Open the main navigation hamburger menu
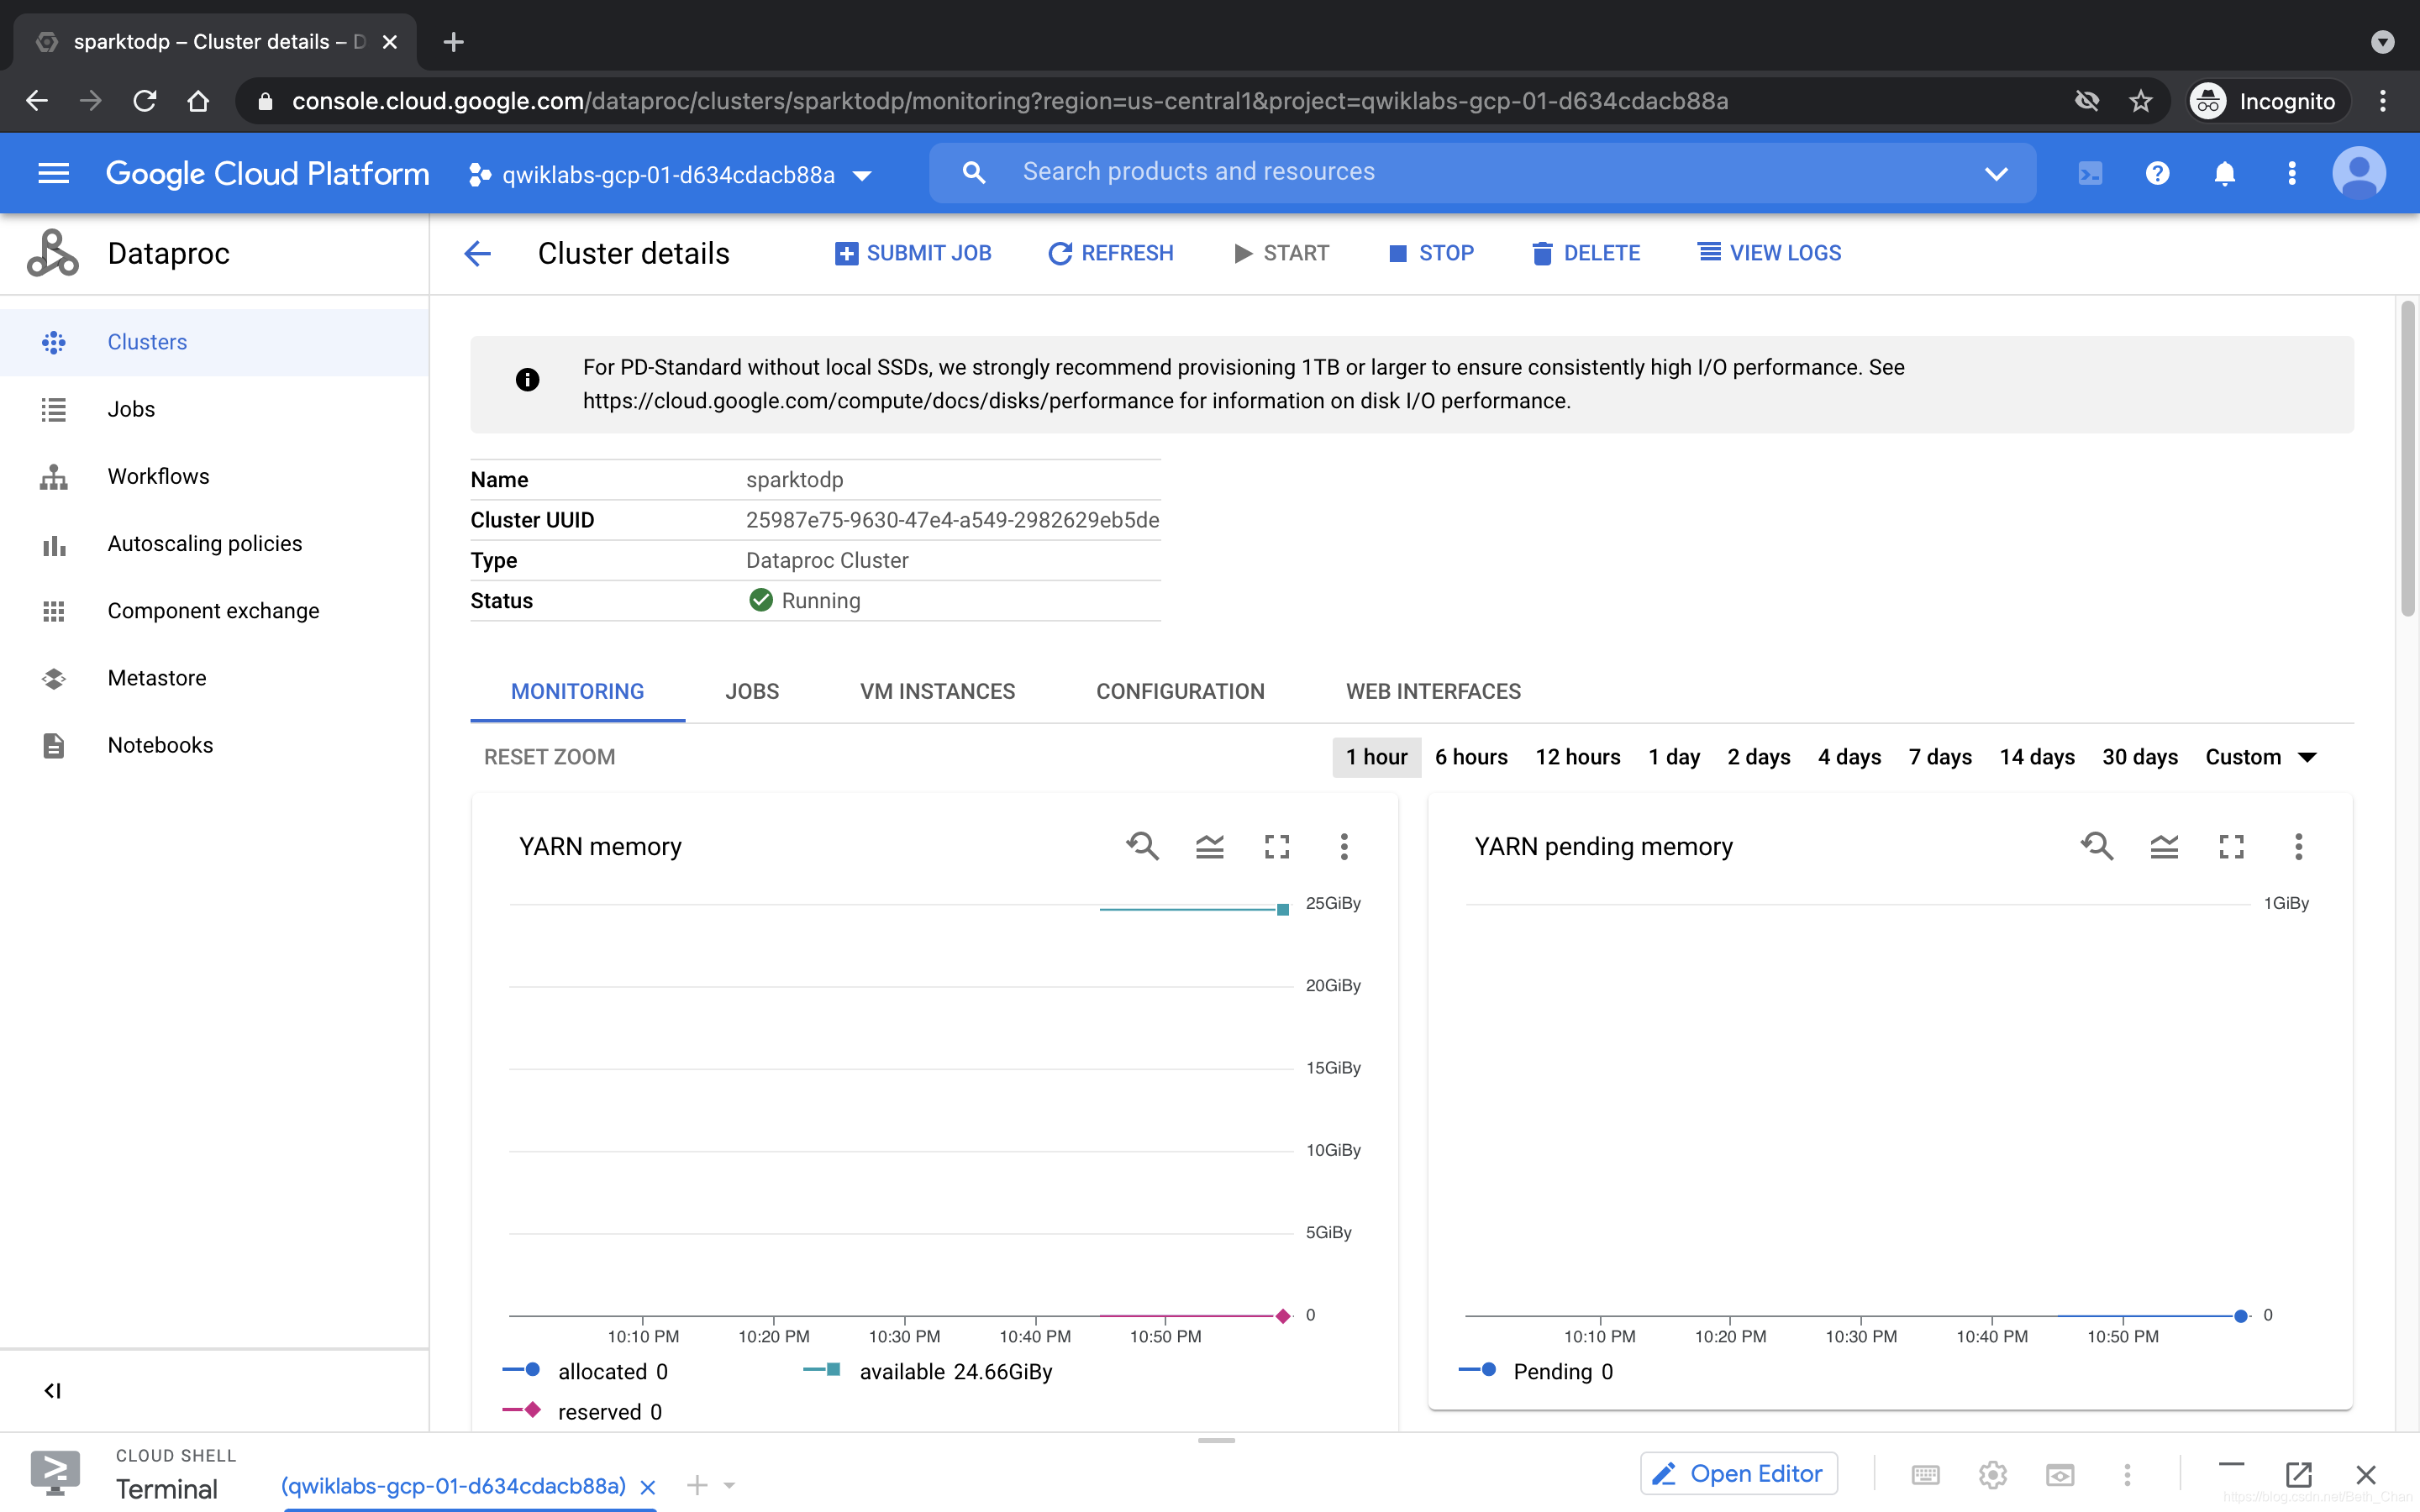The width and height of the screenshot is (2420, 1512). (53, 174)
